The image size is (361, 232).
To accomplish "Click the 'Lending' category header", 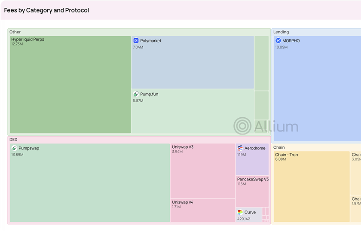I will 281,32.
